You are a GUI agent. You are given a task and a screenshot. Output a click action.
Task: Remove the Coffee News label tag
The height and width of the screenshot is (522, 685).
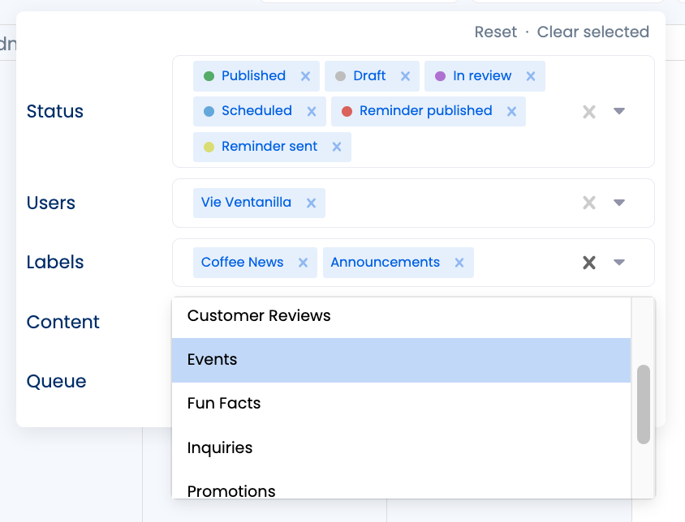[x=304, y=263]
